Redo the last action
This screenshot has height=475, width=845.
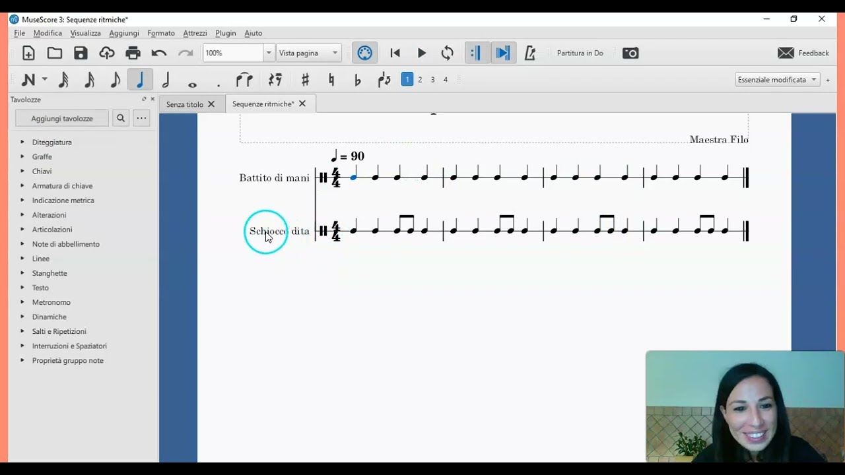(186, 53)
